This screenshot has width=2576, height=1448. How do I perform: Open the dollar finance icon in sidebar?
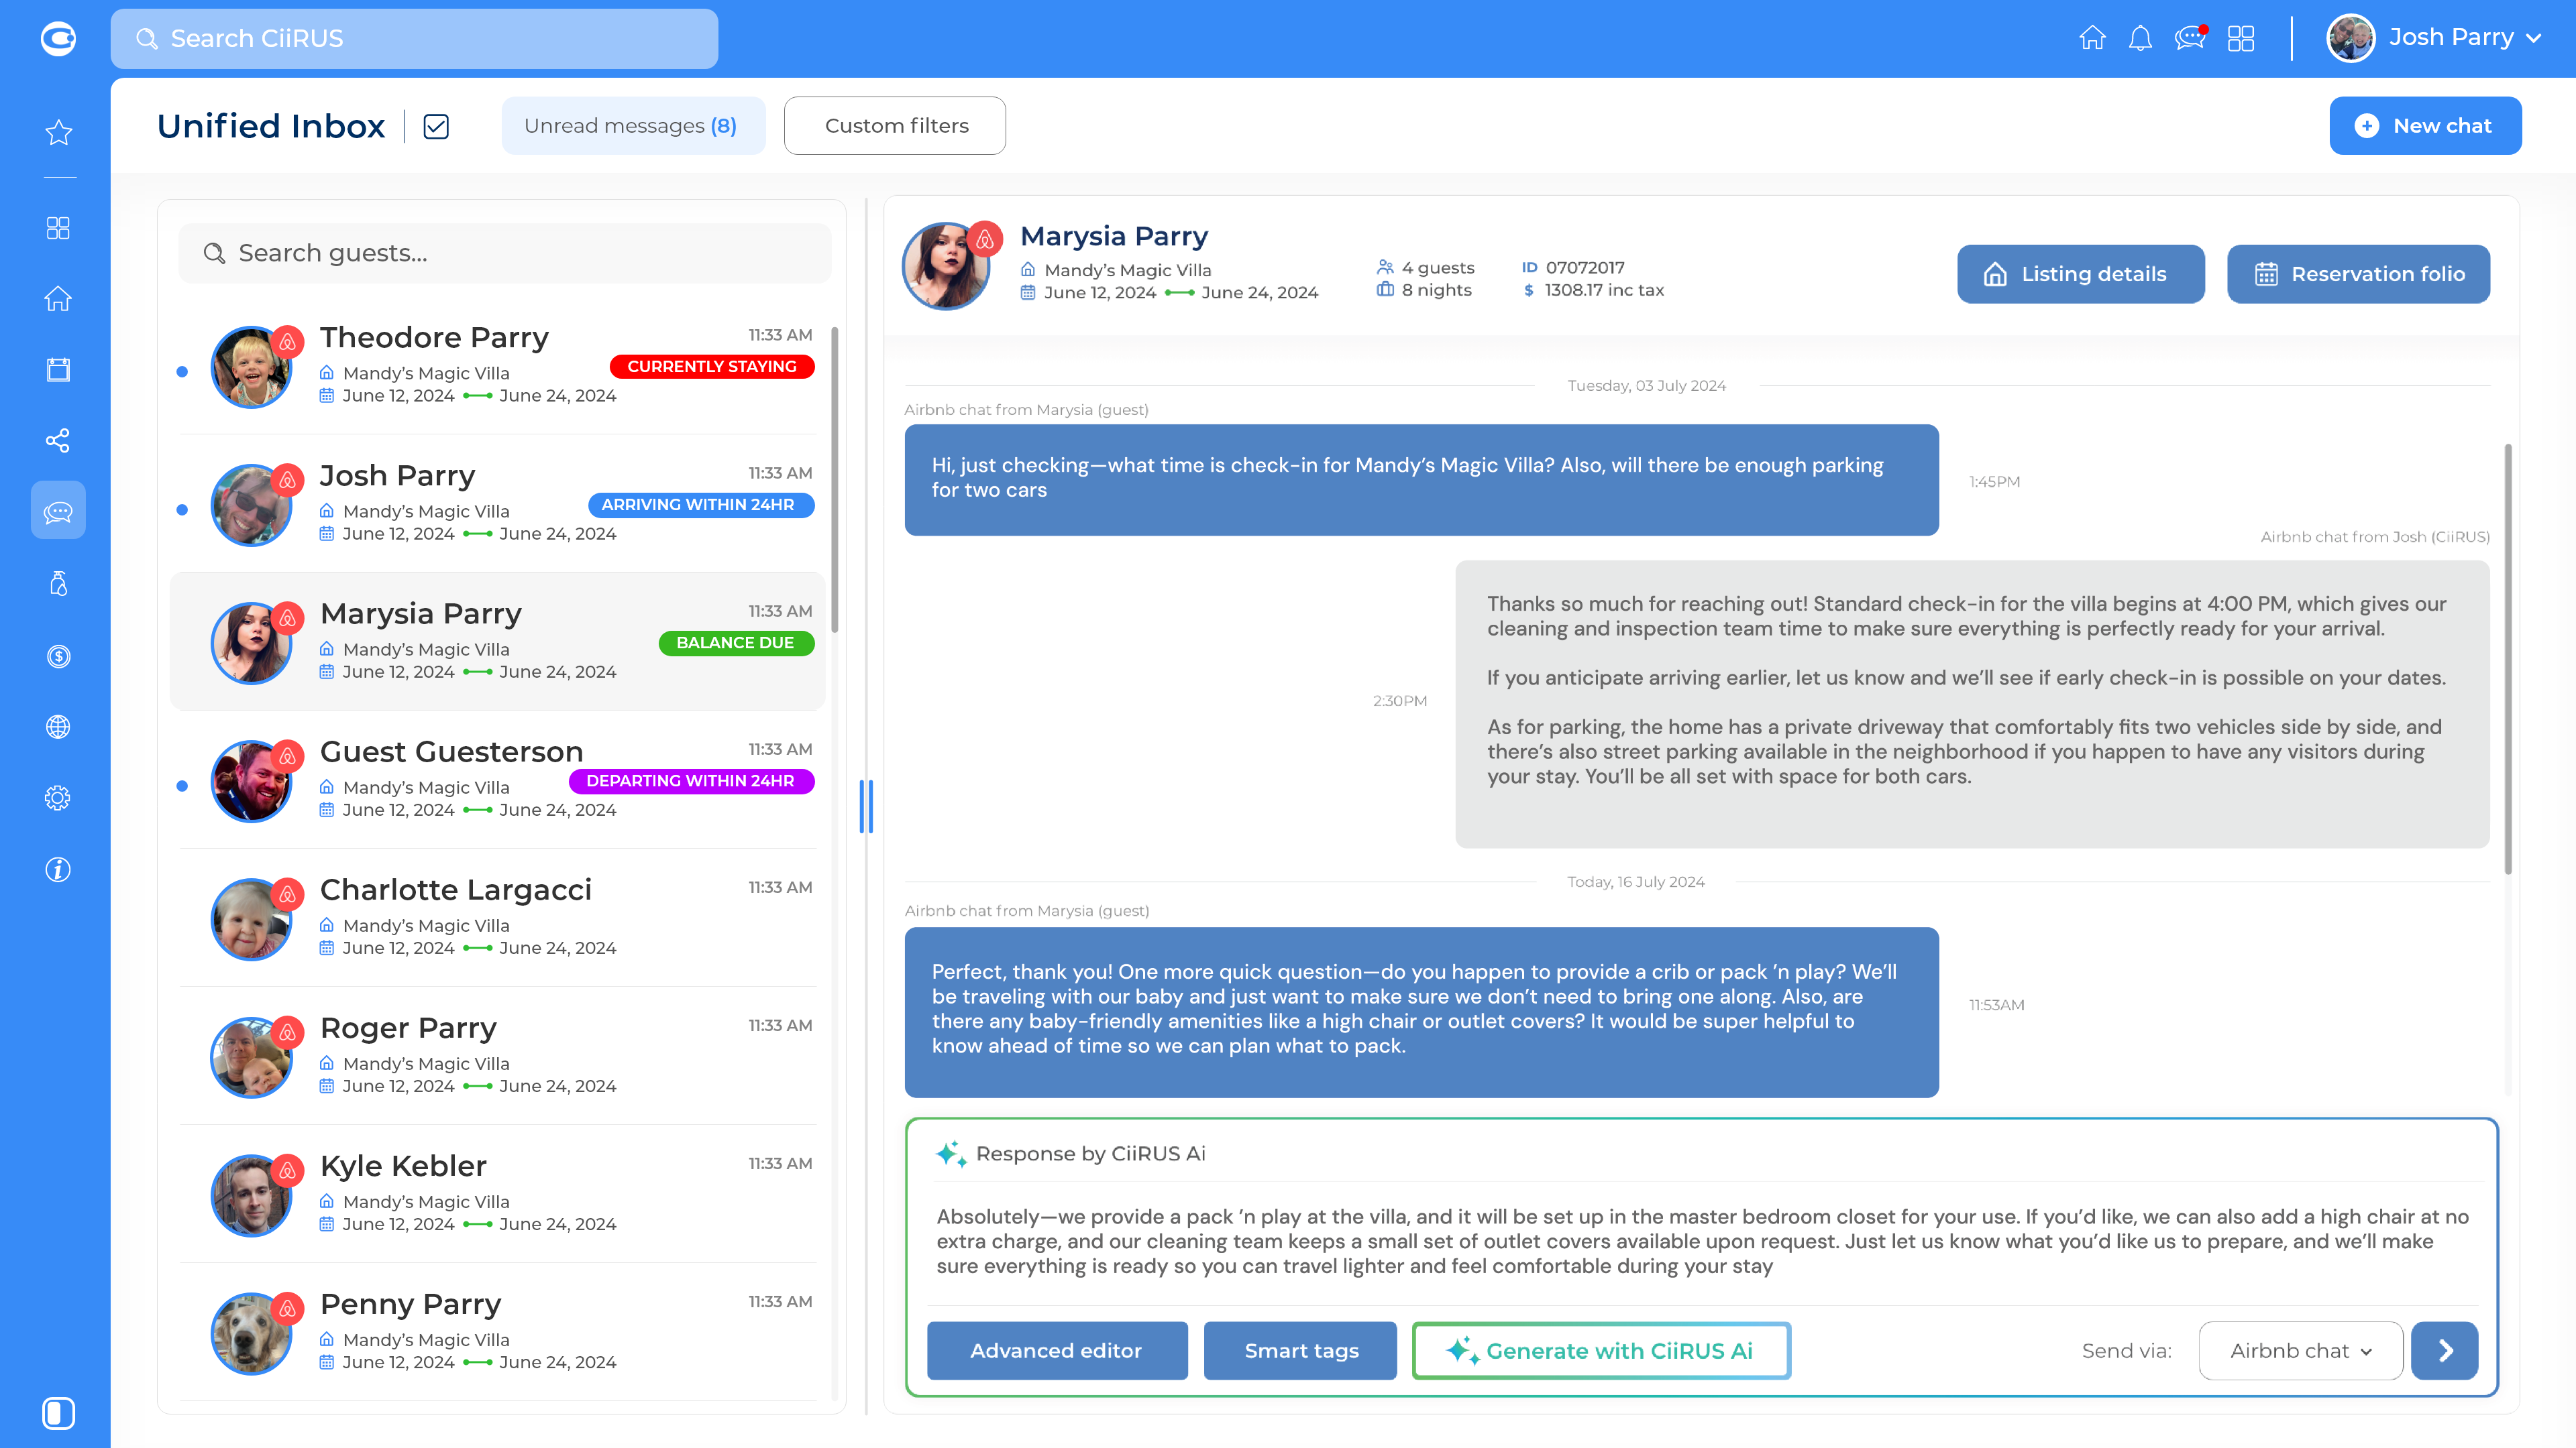click(59, 656)
